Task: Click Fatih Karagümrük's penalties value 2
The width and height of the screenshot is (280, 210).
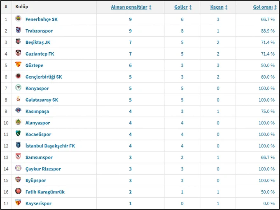Action: pos(131,192)
